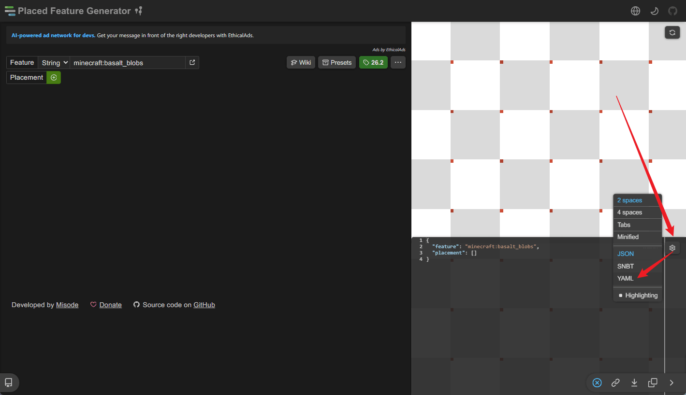Select 2 spaces indentation
This screenshot has height=395, width=686.
(x=637, y=200)
